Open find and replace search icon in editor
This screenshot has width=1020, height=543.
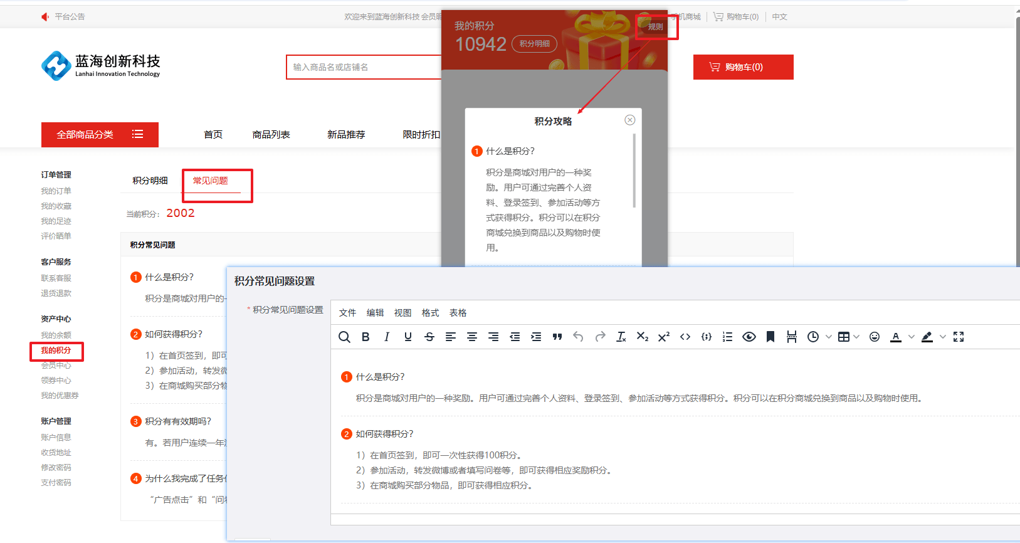[x=344, y=337]
